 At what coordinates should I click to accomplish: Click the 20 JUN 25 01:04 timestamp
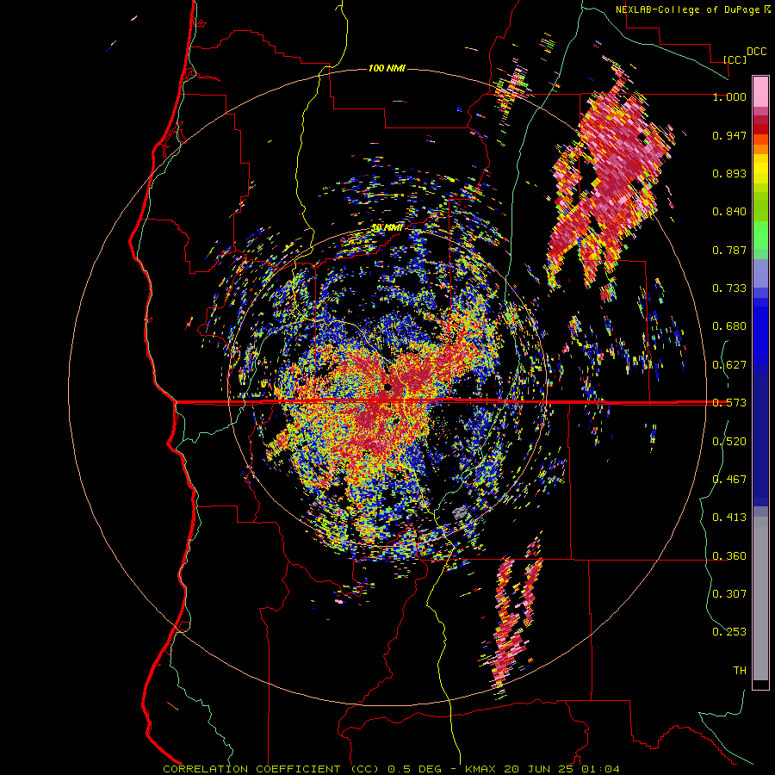coord(562,769)
